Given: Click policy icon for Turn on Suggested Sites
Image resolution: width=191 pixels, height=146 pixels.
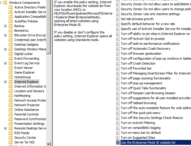Looking at the screenshot, I should 118,138.
